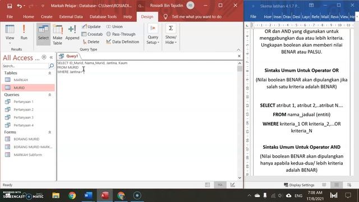Open Customize Quick Access Toolbar dropdown
359x202 pixels.
(x=43, y=6)
